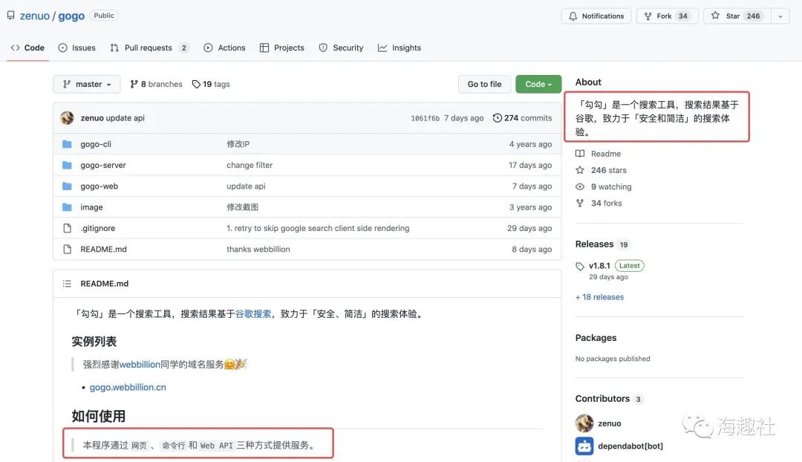This screenshot has width=802, height=462.
Task: Open the gogo-server folder
Action: pos(102,165)
